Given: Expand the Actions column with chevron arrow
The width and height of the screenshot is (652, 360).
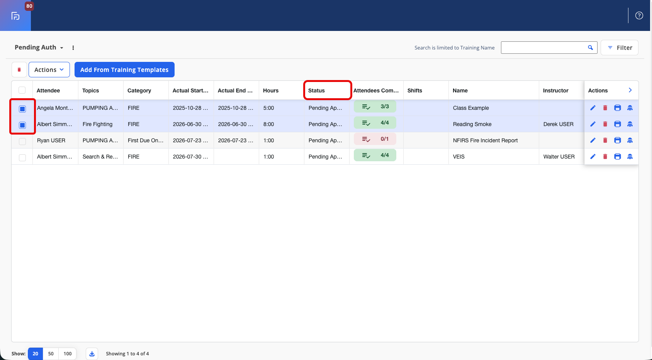Looking at the screenshot, I should pyautogui.click(x=630, y=90).
